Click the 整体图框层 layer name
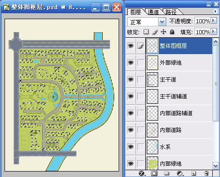 point(173,46)
